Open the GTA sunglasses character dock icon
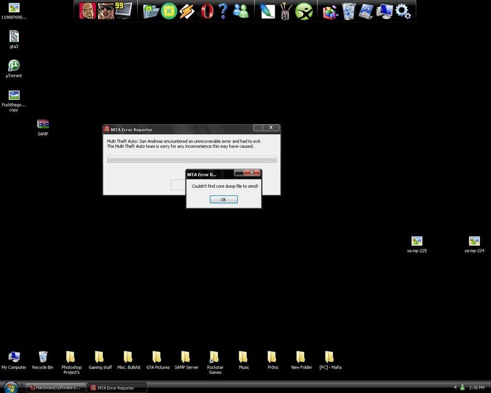Viewport: 491px width, 393px height. pyautogui.click(x=106, y=11)
